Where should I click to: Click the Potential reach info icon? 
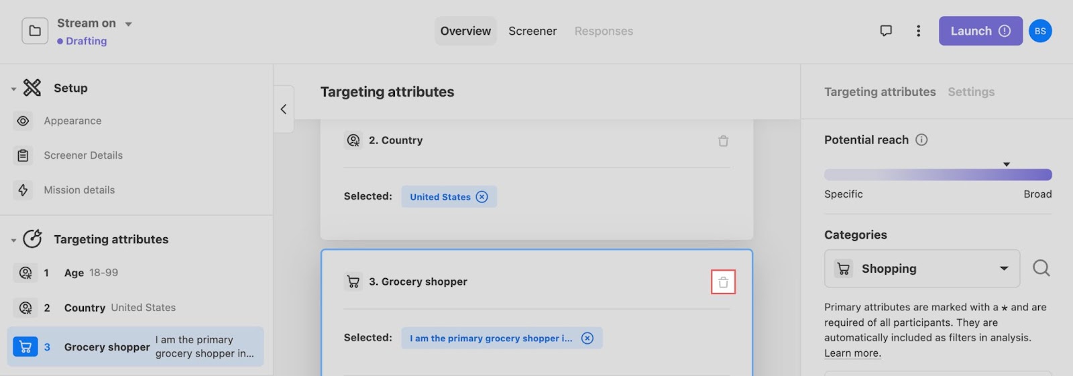click(921, 139)
